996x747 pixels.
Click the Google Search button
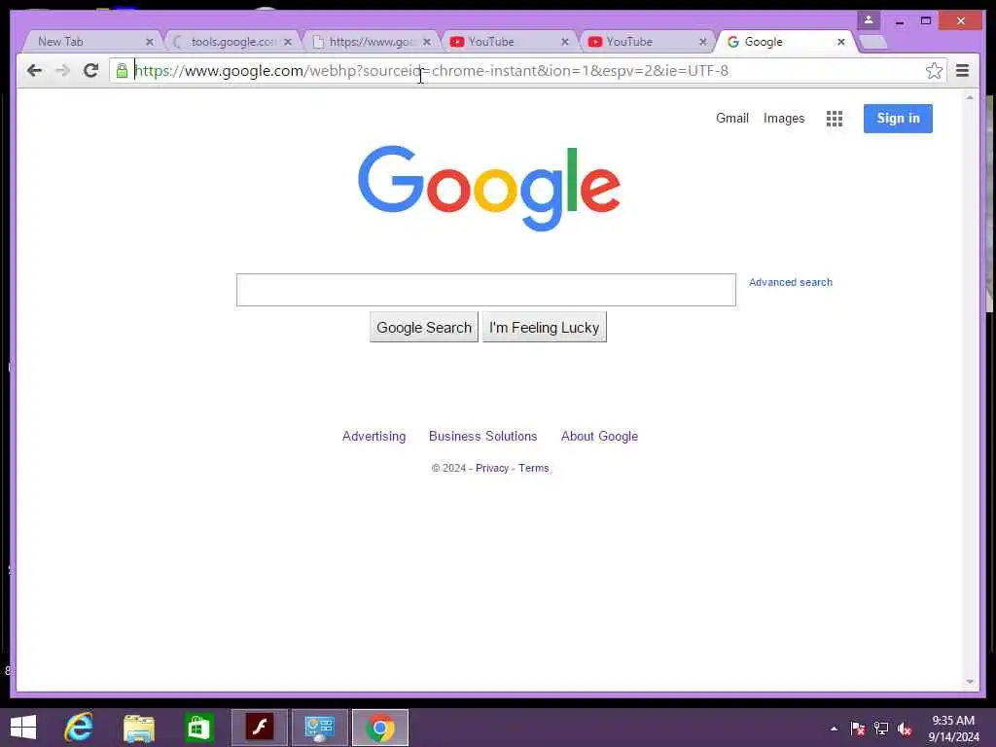click(x=424, y=327)
